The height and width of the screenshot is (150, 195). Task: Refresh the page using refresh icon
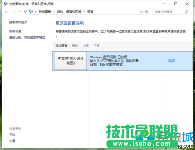pyautogui.click(x=147, y=12)
